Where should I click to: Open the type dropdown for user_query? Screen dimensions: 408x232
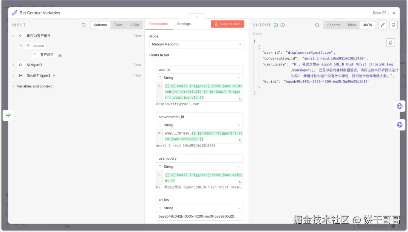pos(199,167)
